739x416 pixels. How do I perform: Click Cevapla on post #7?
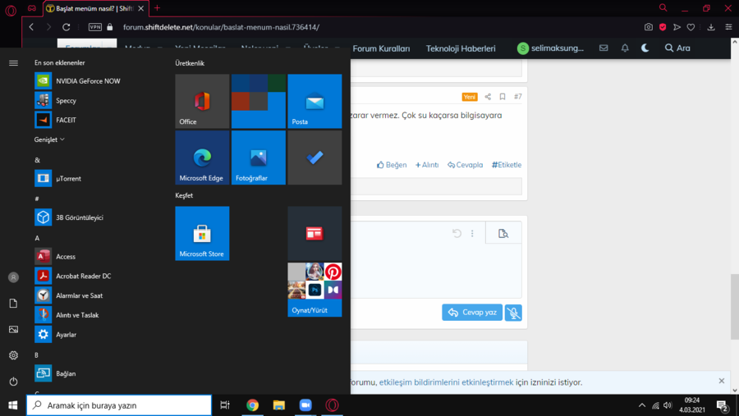pos(466,165)
